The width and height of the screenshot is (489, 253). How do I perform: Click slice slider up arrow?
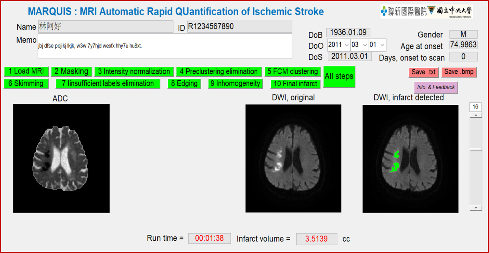[476, 115]
